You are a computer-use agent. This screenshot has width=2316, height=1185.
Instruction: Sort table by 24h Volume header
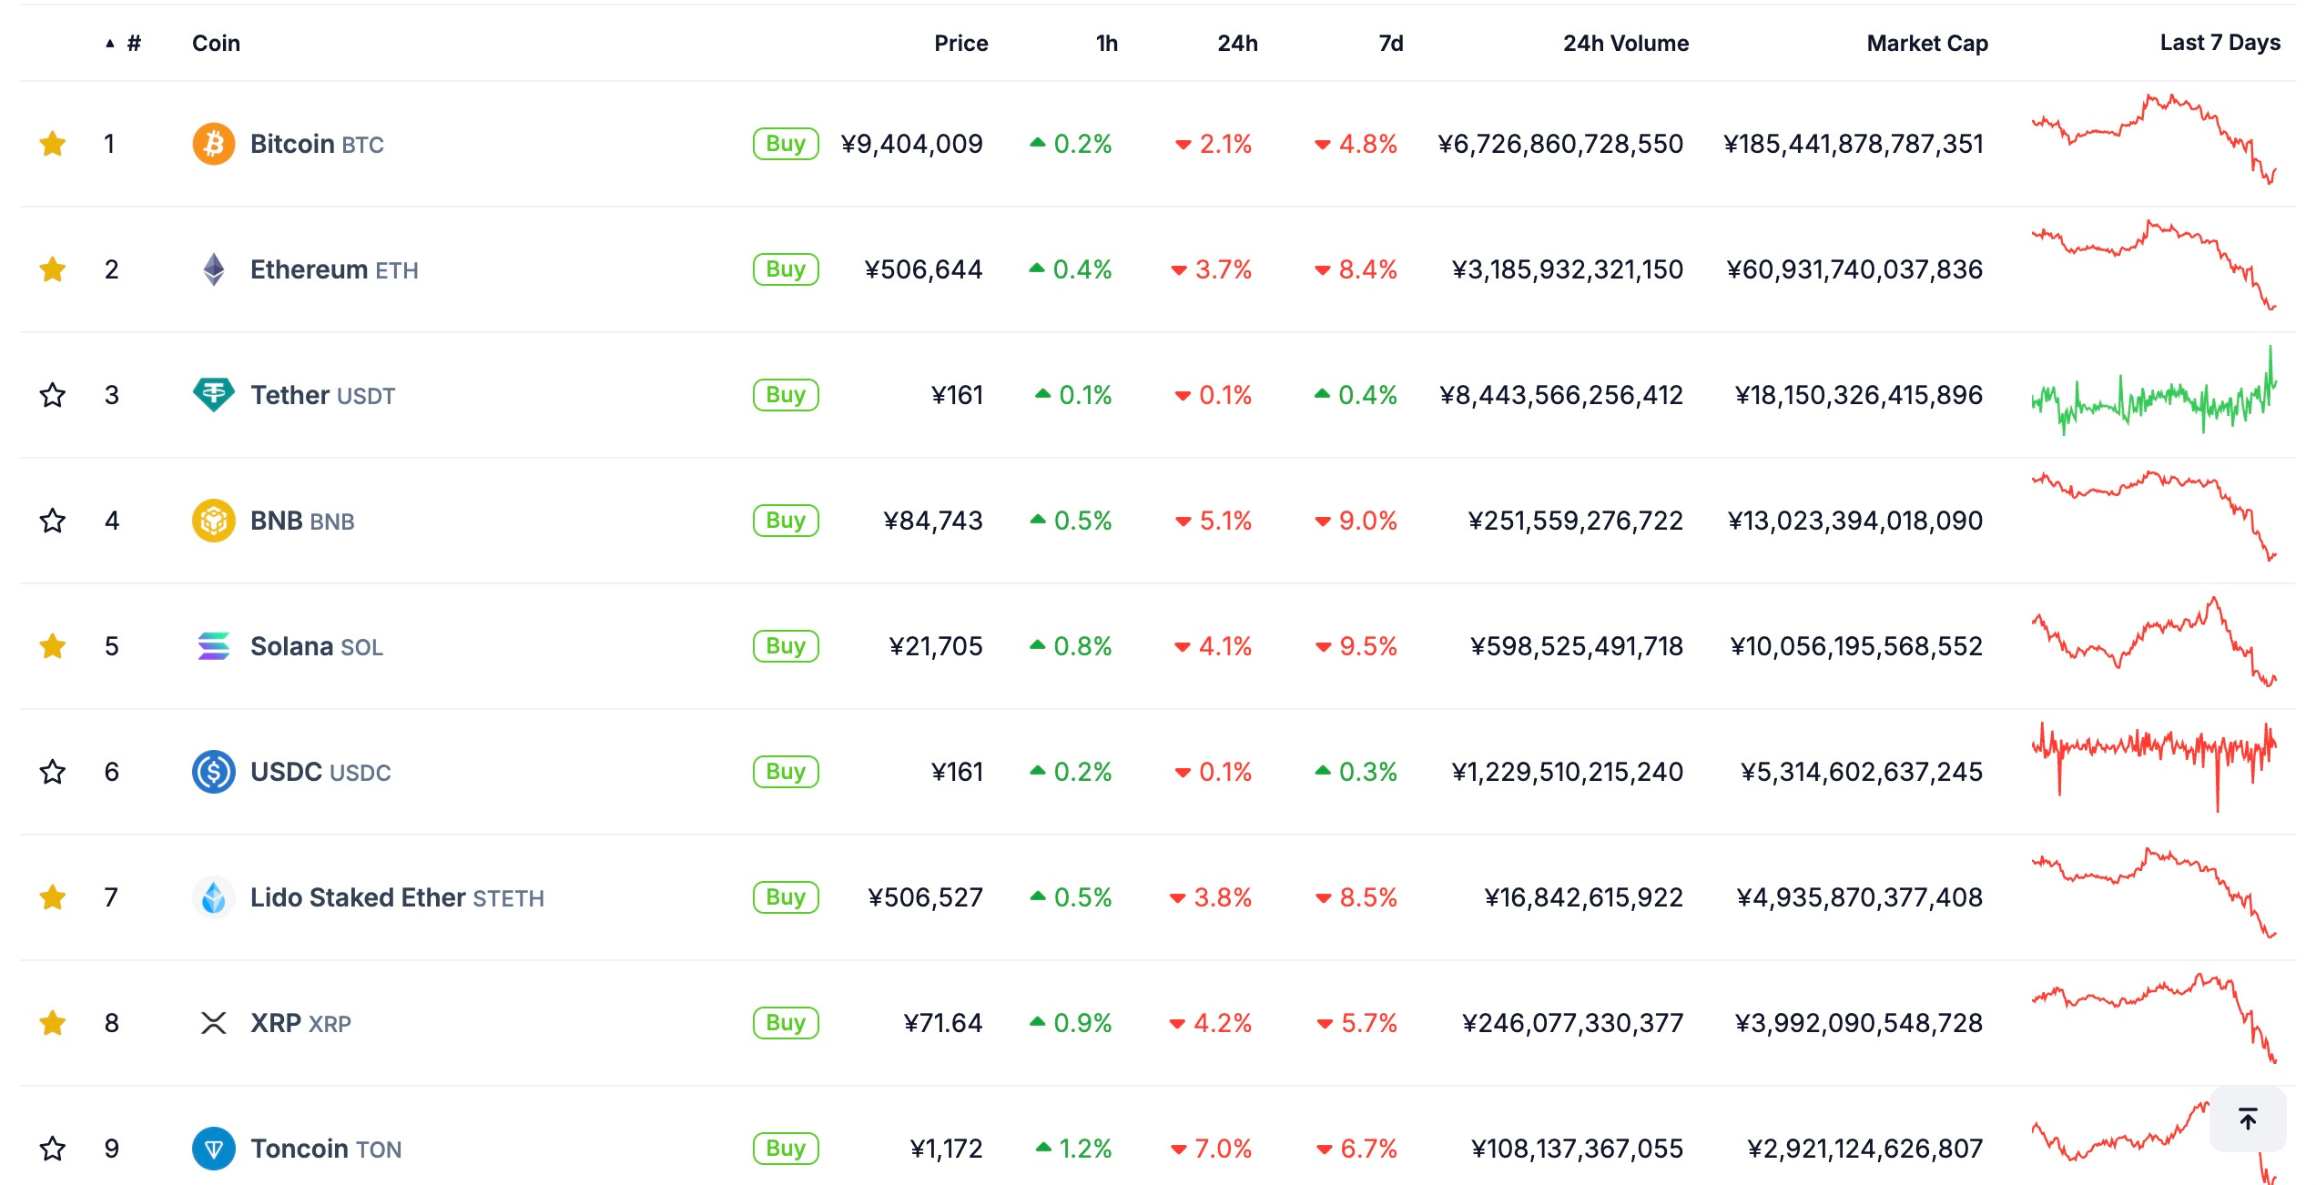tap(1626, 43)
